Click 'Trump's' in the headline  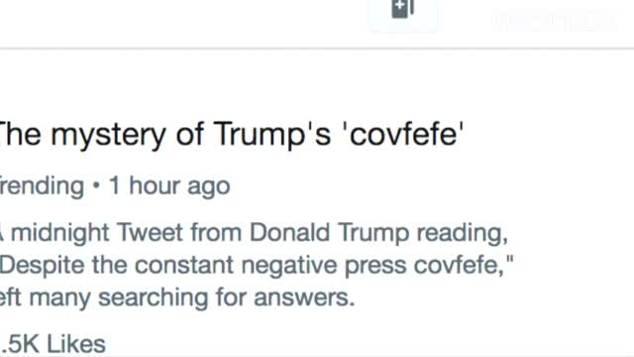click(272, 134)
